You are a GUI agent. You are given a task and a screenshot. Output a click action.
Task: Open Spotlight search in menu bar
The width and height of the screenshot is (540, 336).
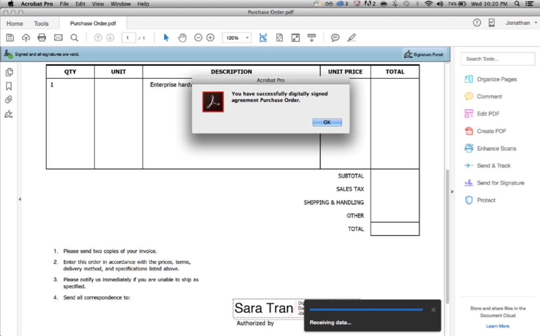tap(517, 4)
